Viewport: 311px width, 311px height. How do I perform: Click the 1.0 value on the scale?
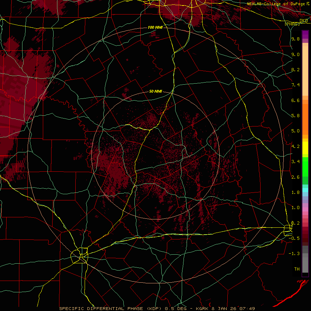coord(295,208)
